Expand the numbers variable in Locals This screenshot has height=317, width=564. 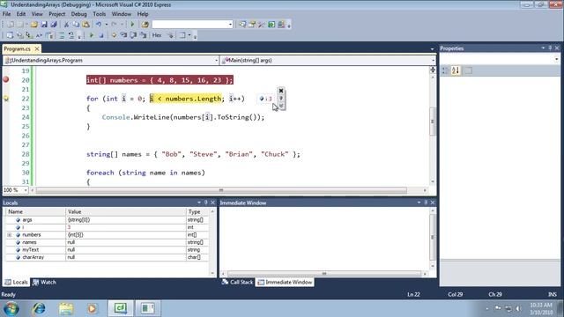10,235
